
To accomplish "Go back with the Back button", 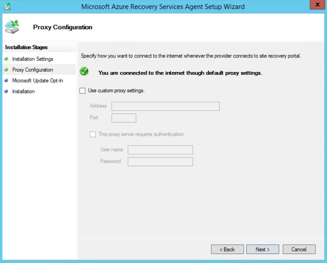I will [227, 249].
